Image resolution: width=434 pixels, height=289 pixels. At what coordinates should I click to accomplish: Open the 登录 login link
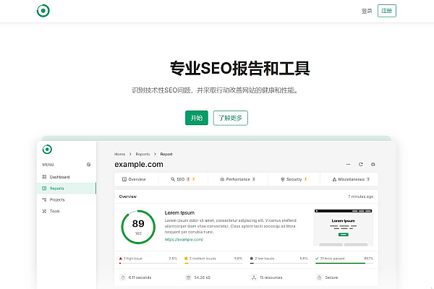click(367, 11)
